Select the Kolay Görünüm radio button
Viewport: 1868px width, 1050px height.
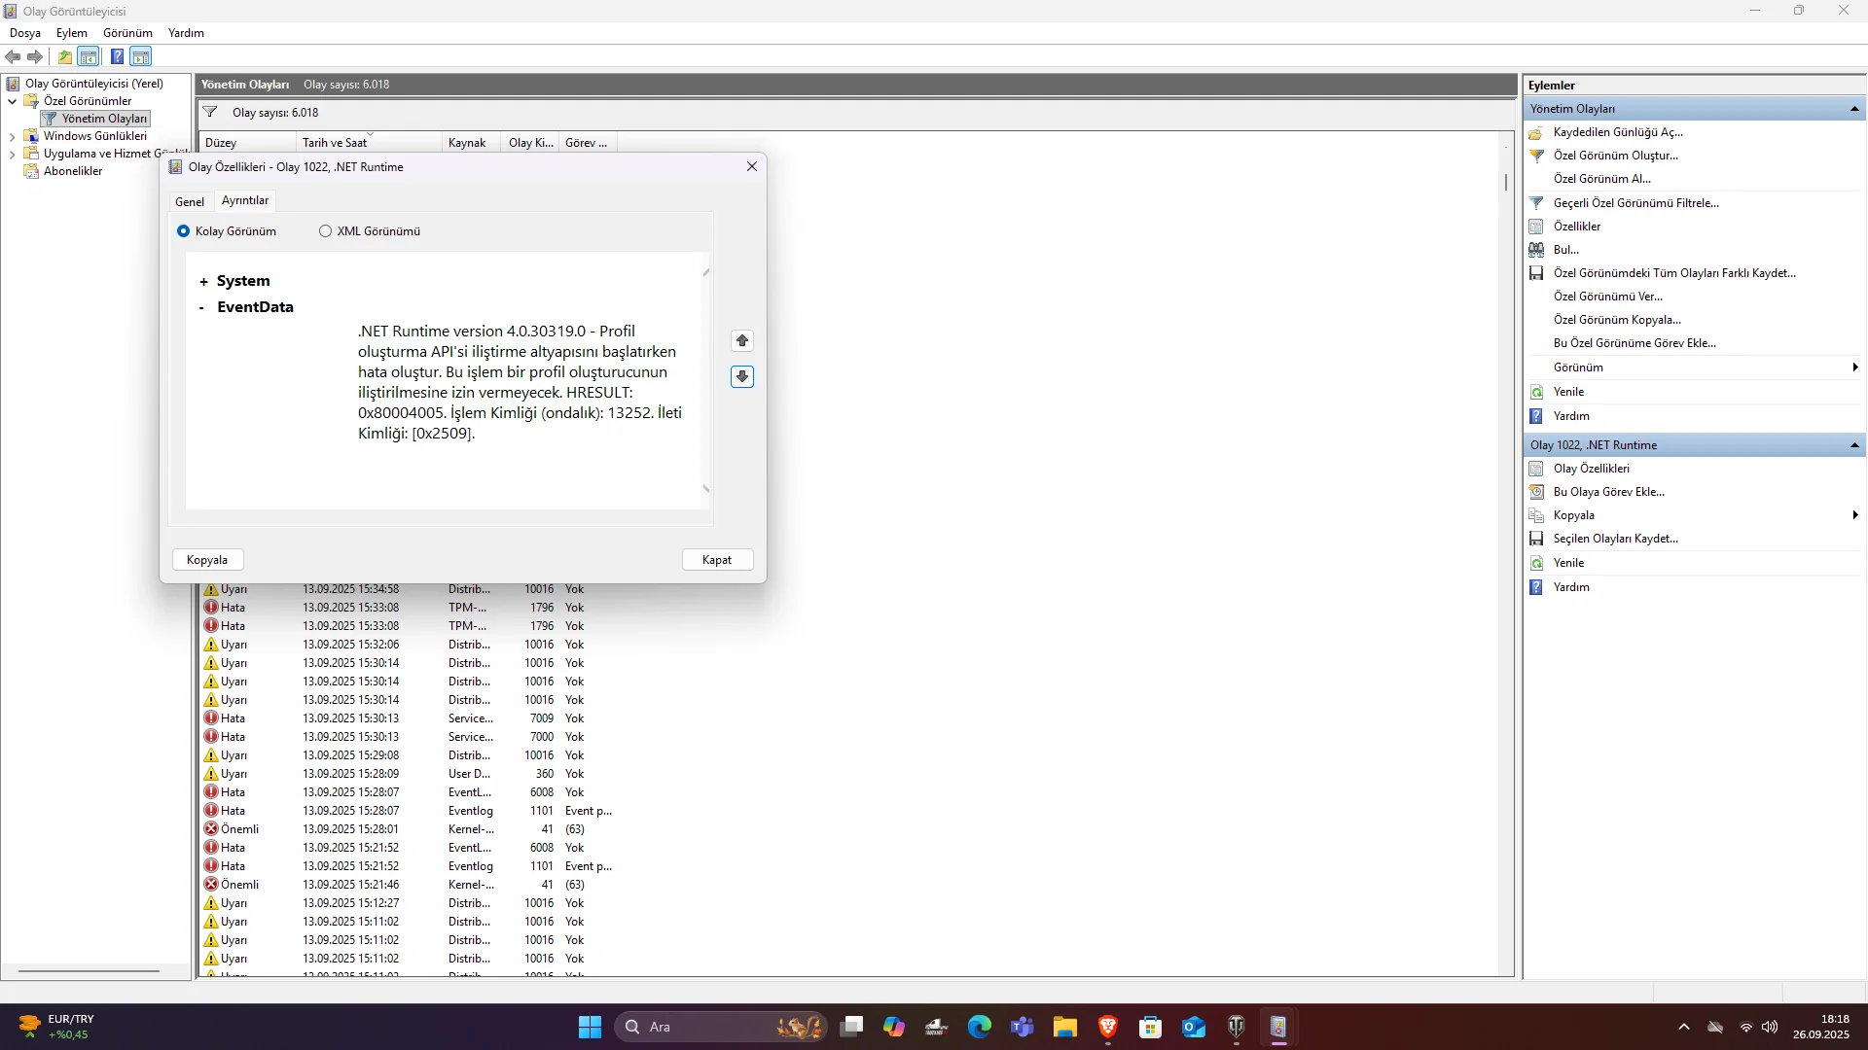click(184, 231)
